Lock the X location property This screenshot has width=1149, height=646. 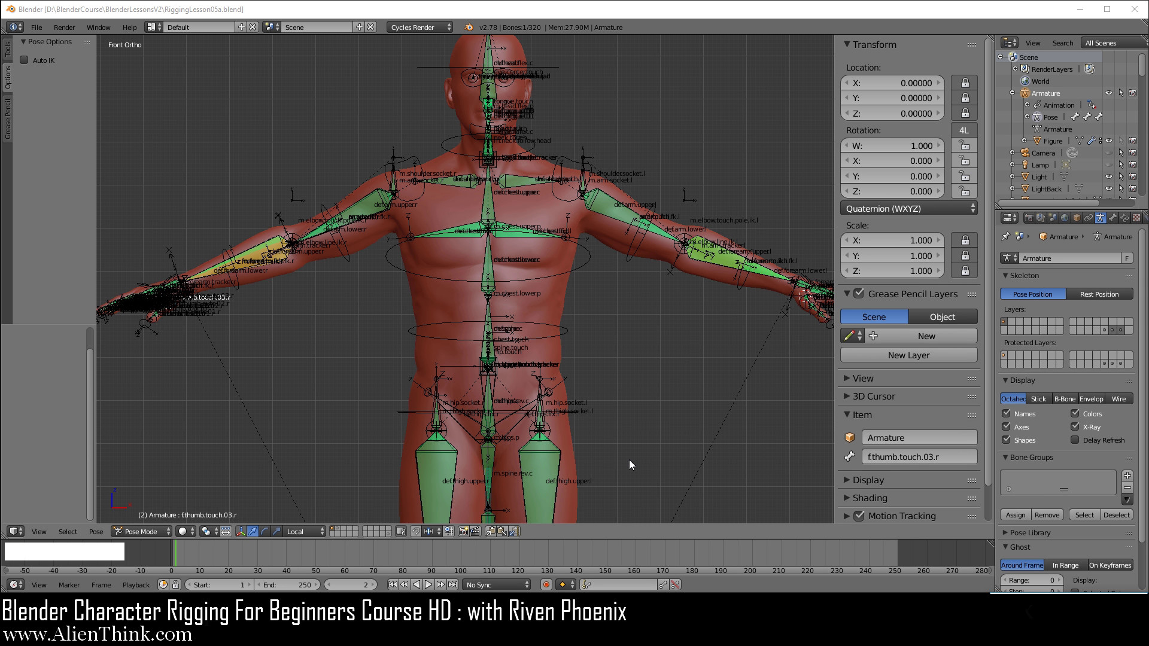click(x=965, y=83)
